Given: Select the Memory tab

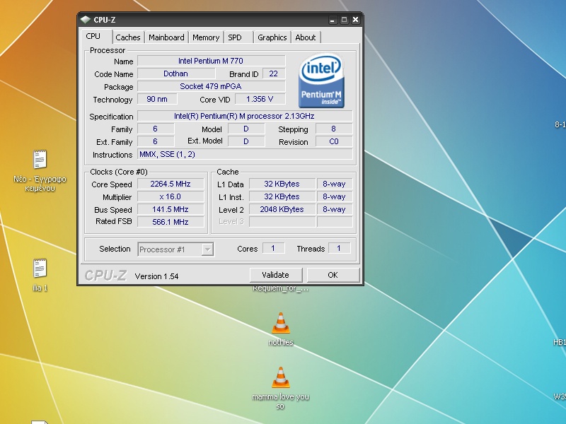Looking at the screenshot, I should point(206,37).
